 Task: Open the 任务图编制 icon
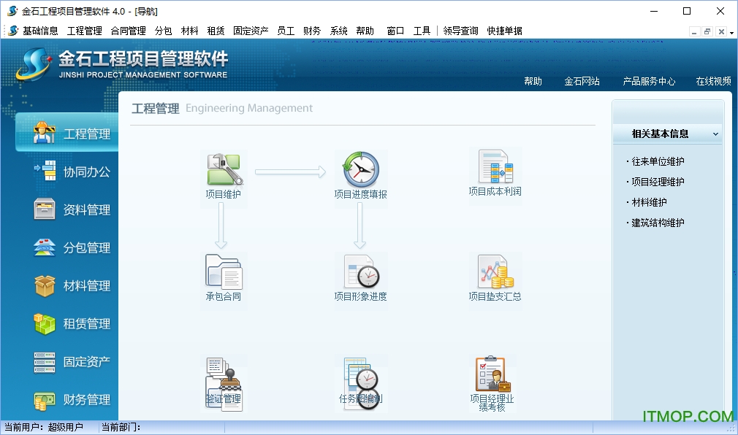point(360,380)
